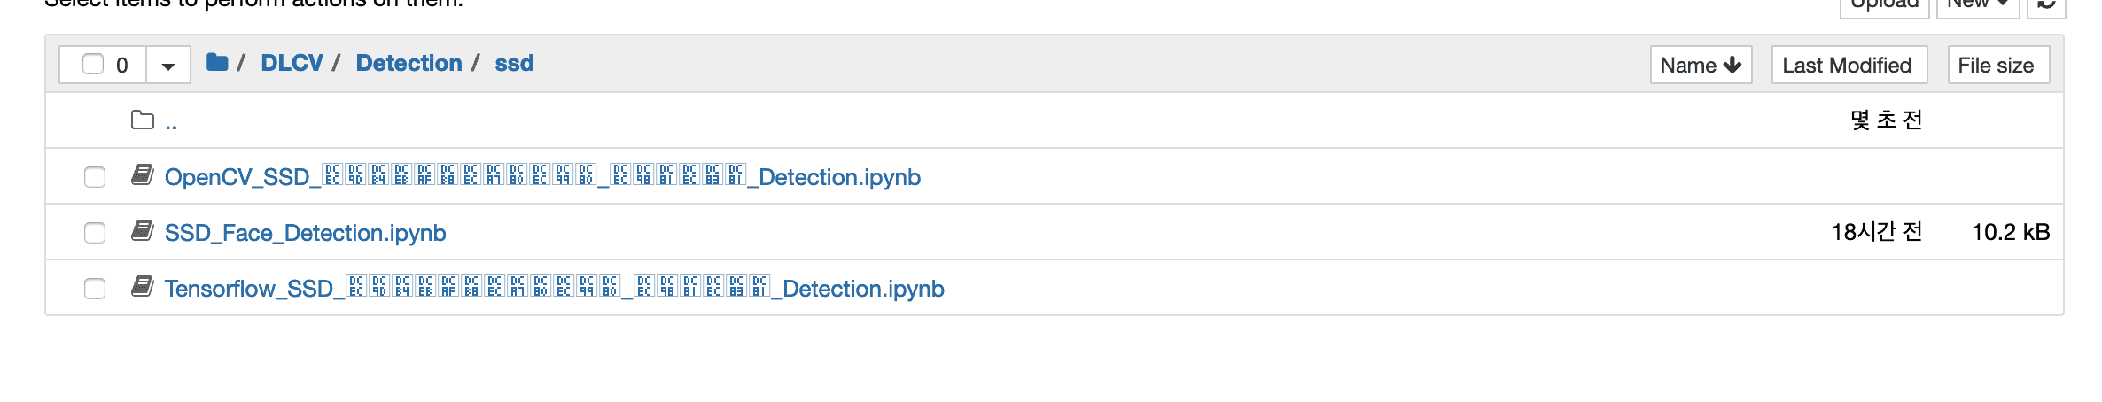Screen dimensions: 2102x402
Task: Expand the New dropdown menu
Action: click(1977, 5)
